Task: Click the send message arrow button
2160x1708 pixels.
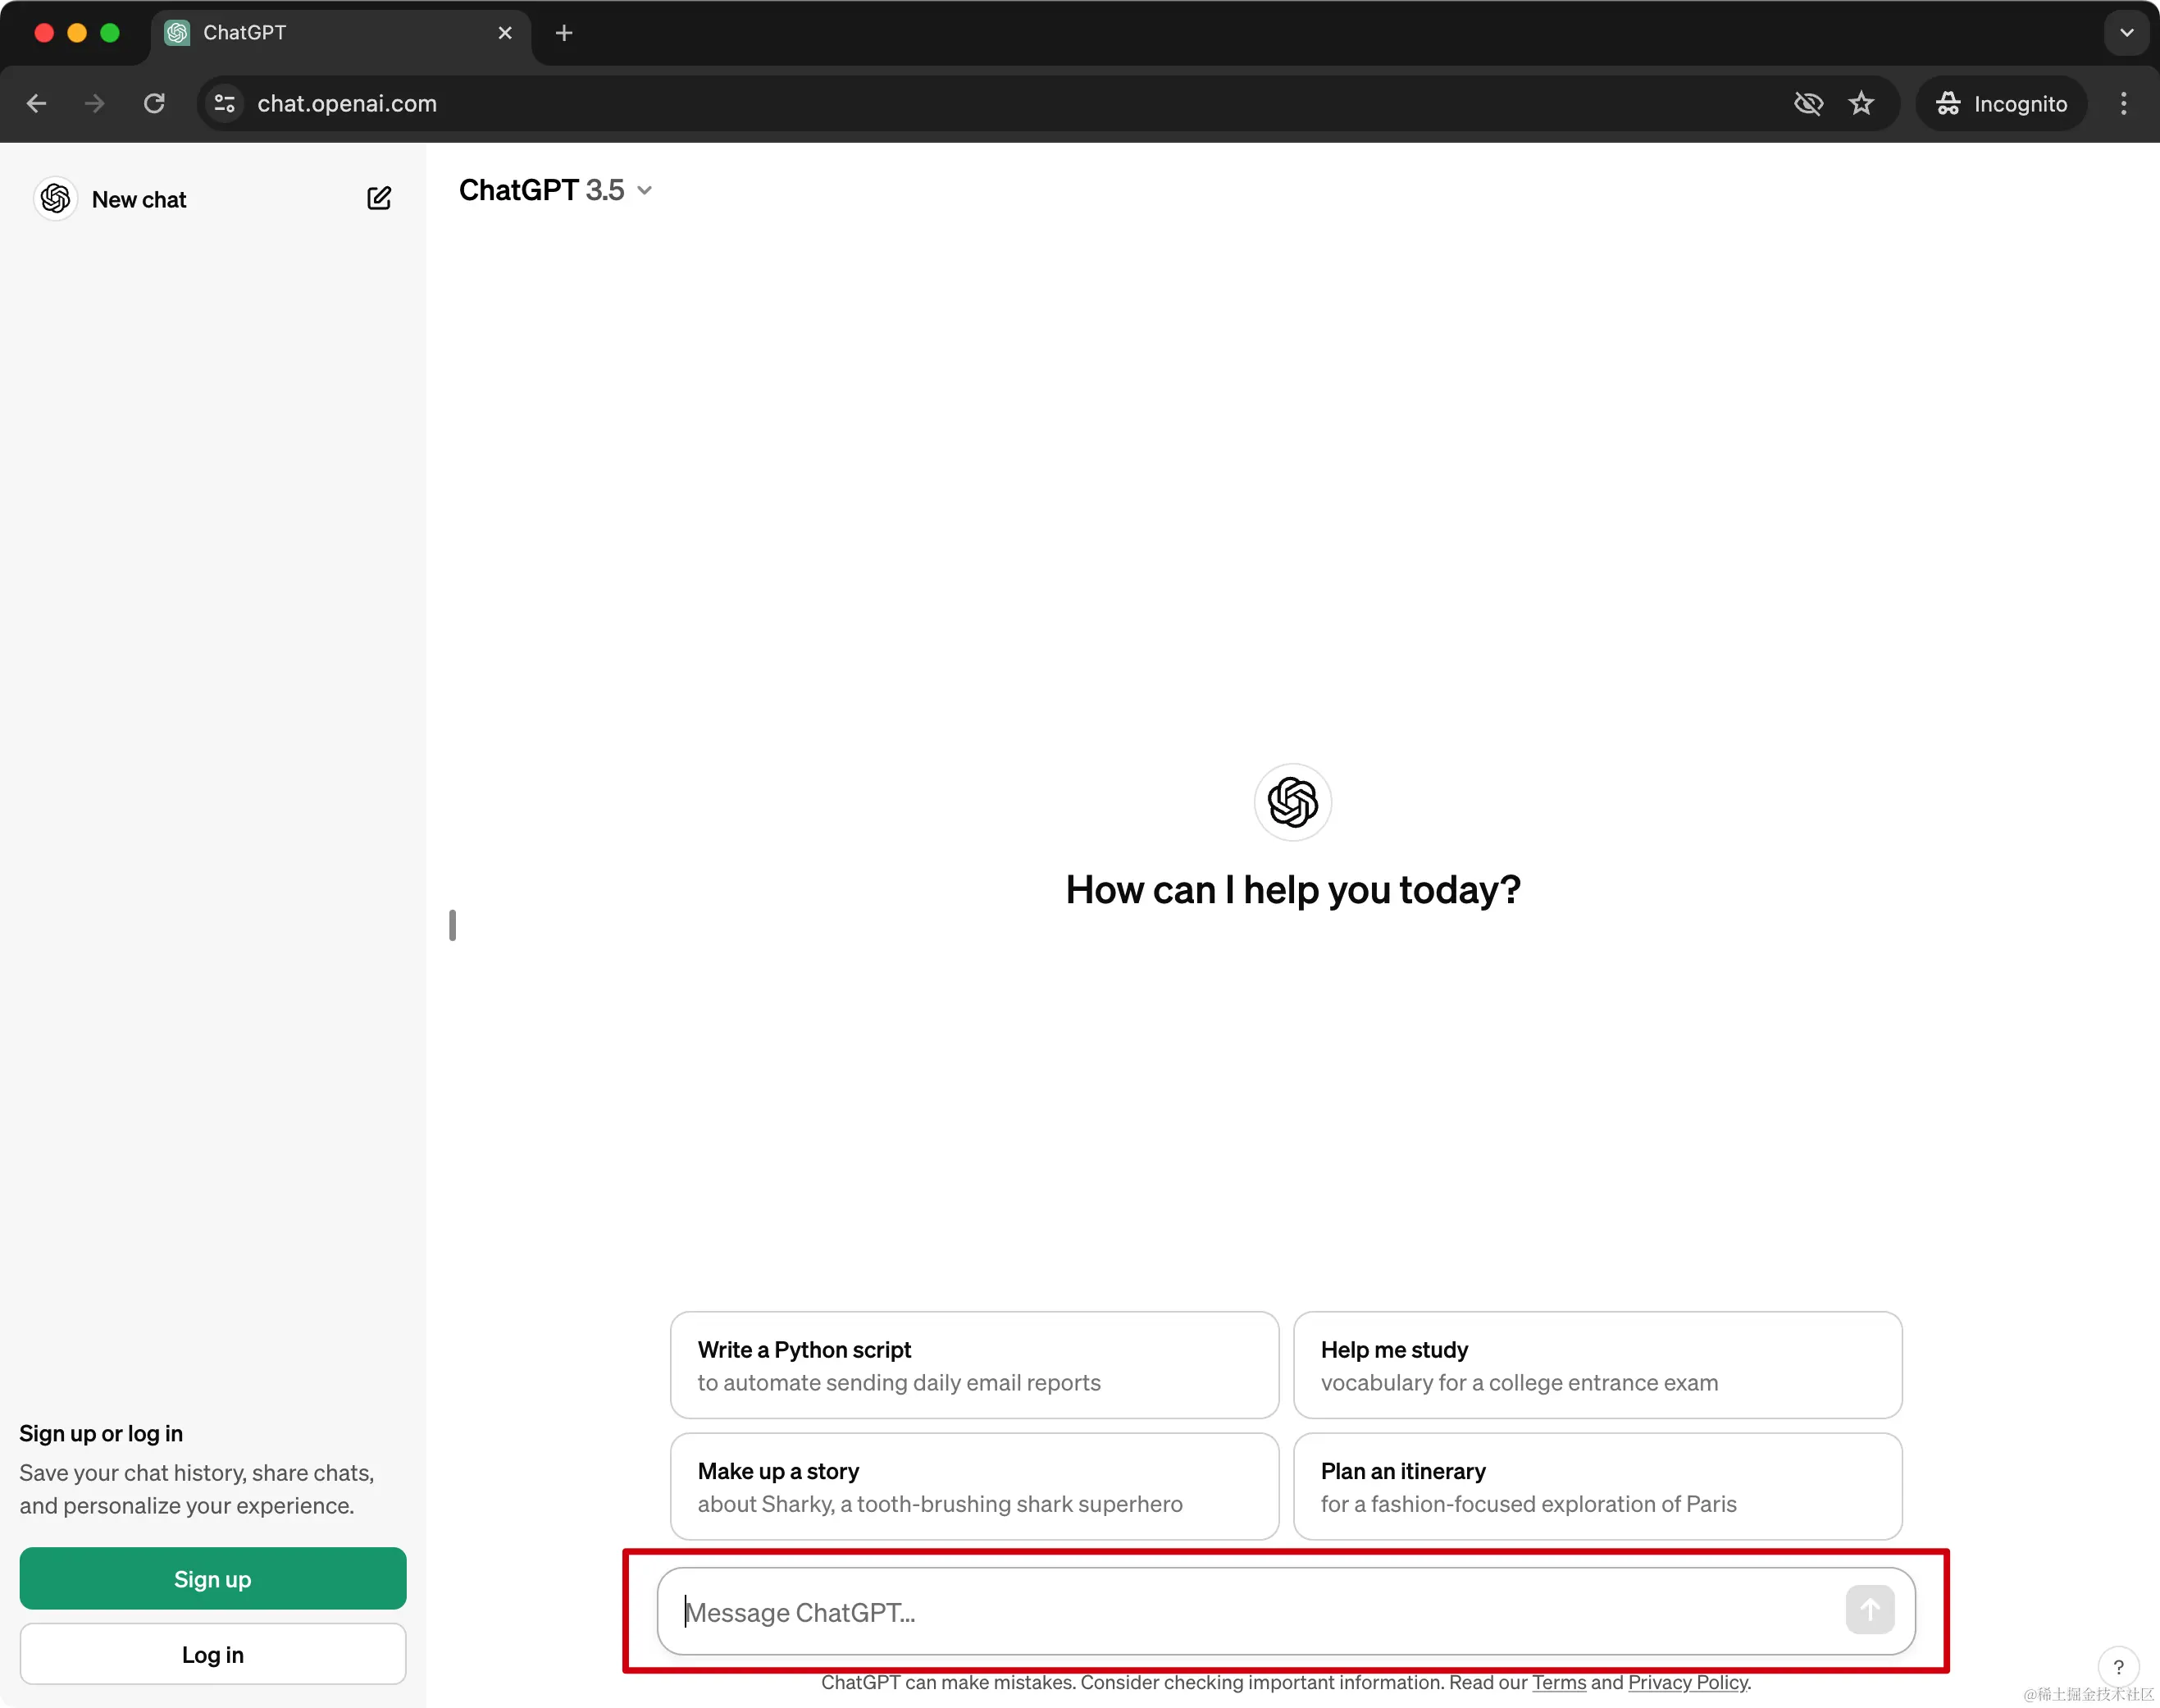Action: tap(1869, 1609)
